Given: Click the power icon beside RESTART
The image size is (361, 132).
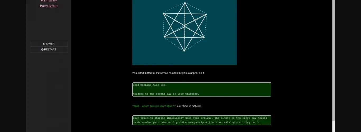Looking at the screenshot, I should [42, 49].
